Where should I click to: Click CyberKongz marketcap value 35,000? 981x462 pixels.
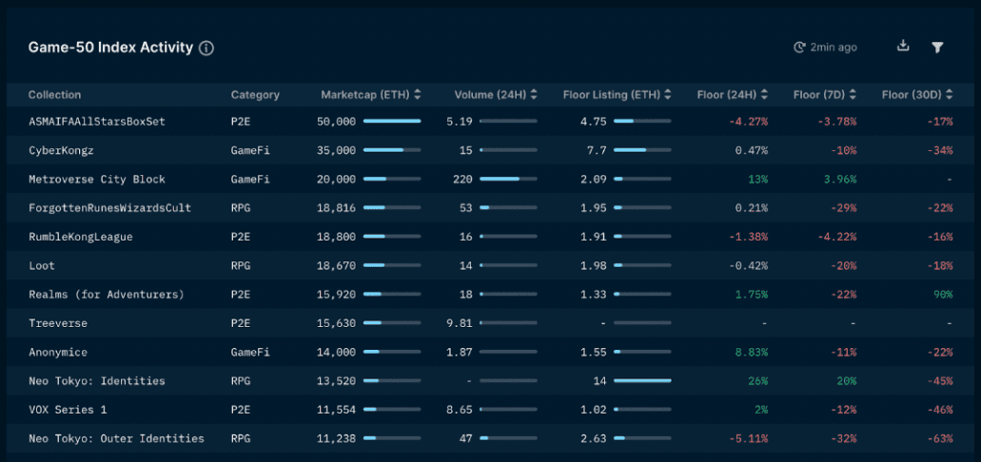(x=337, y=150)
